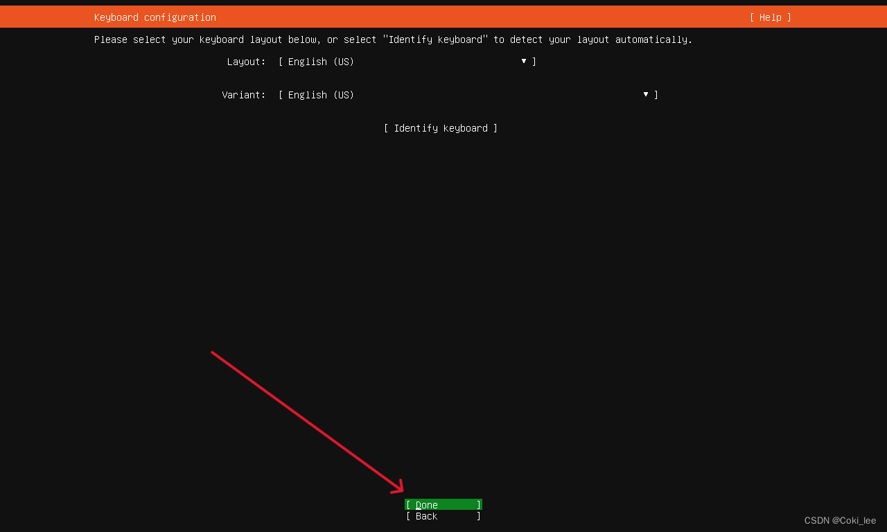Click the Variant dropdown arrow
The height and width of the screenshot is (532, 887).
645,95
